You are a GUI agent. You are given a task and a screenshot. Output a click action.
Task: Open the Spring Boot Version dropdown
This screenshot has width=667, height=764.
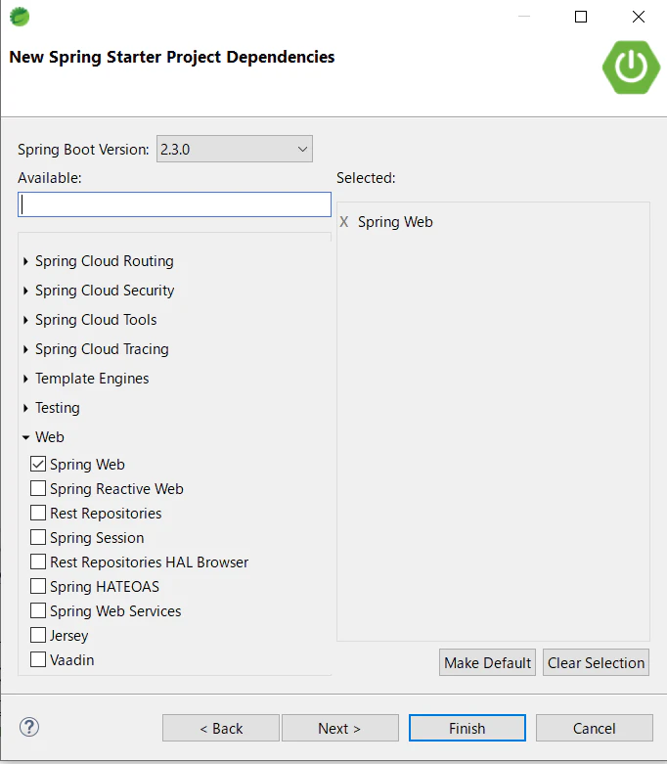235,149
